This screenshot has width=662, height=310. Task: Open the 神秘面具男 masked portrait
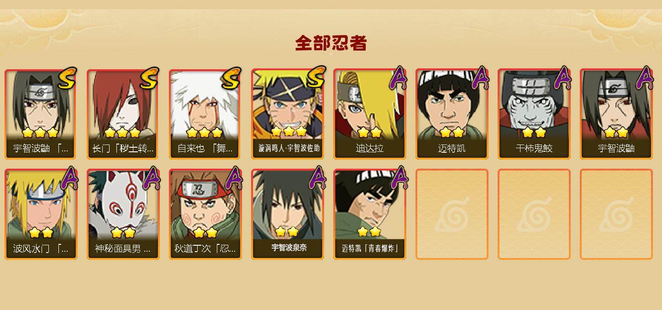123,214
